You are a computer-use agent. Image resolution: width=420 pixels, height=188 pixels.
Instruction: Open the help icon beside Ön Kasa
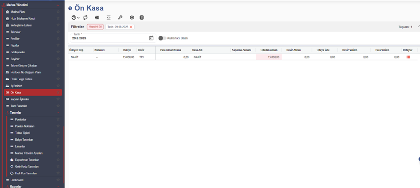coord(70,8)
